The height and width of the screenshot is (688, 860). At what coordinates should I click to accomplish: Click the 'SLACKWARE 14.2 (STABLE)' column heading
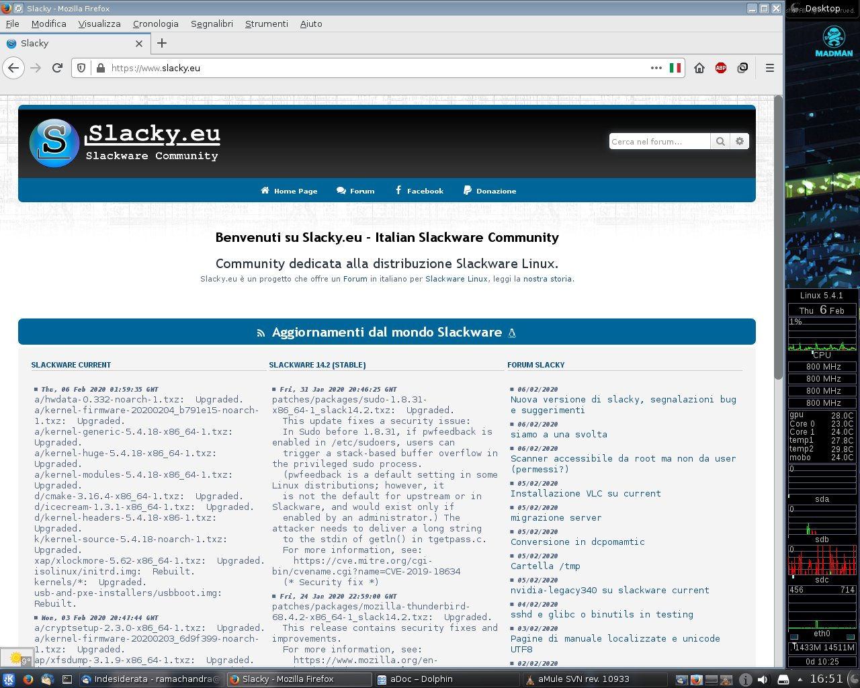[317, 365]
